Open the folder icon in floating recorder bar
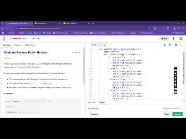The width and height of the screenshot is (186, 139). 176,88
